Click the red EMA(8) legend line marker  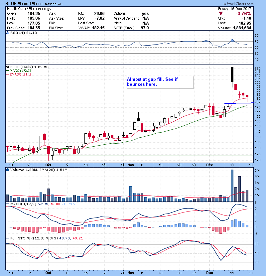tap(8, 74)
